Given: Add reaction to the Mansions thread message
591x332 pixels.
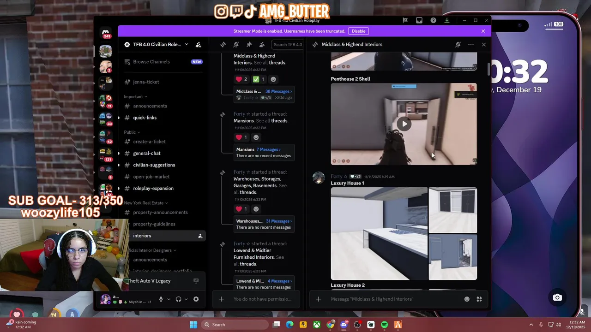Looking at the screenshot, I should (256, 137).
